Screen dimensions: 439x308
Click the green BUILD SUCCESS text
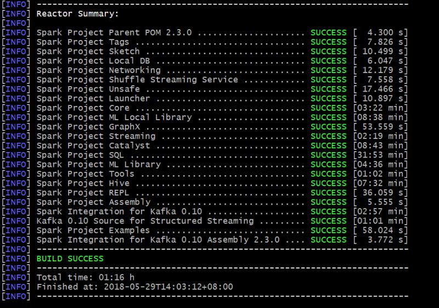pos(70,258)
